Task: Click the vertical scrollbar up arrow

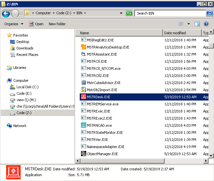Action: [211, 32]
